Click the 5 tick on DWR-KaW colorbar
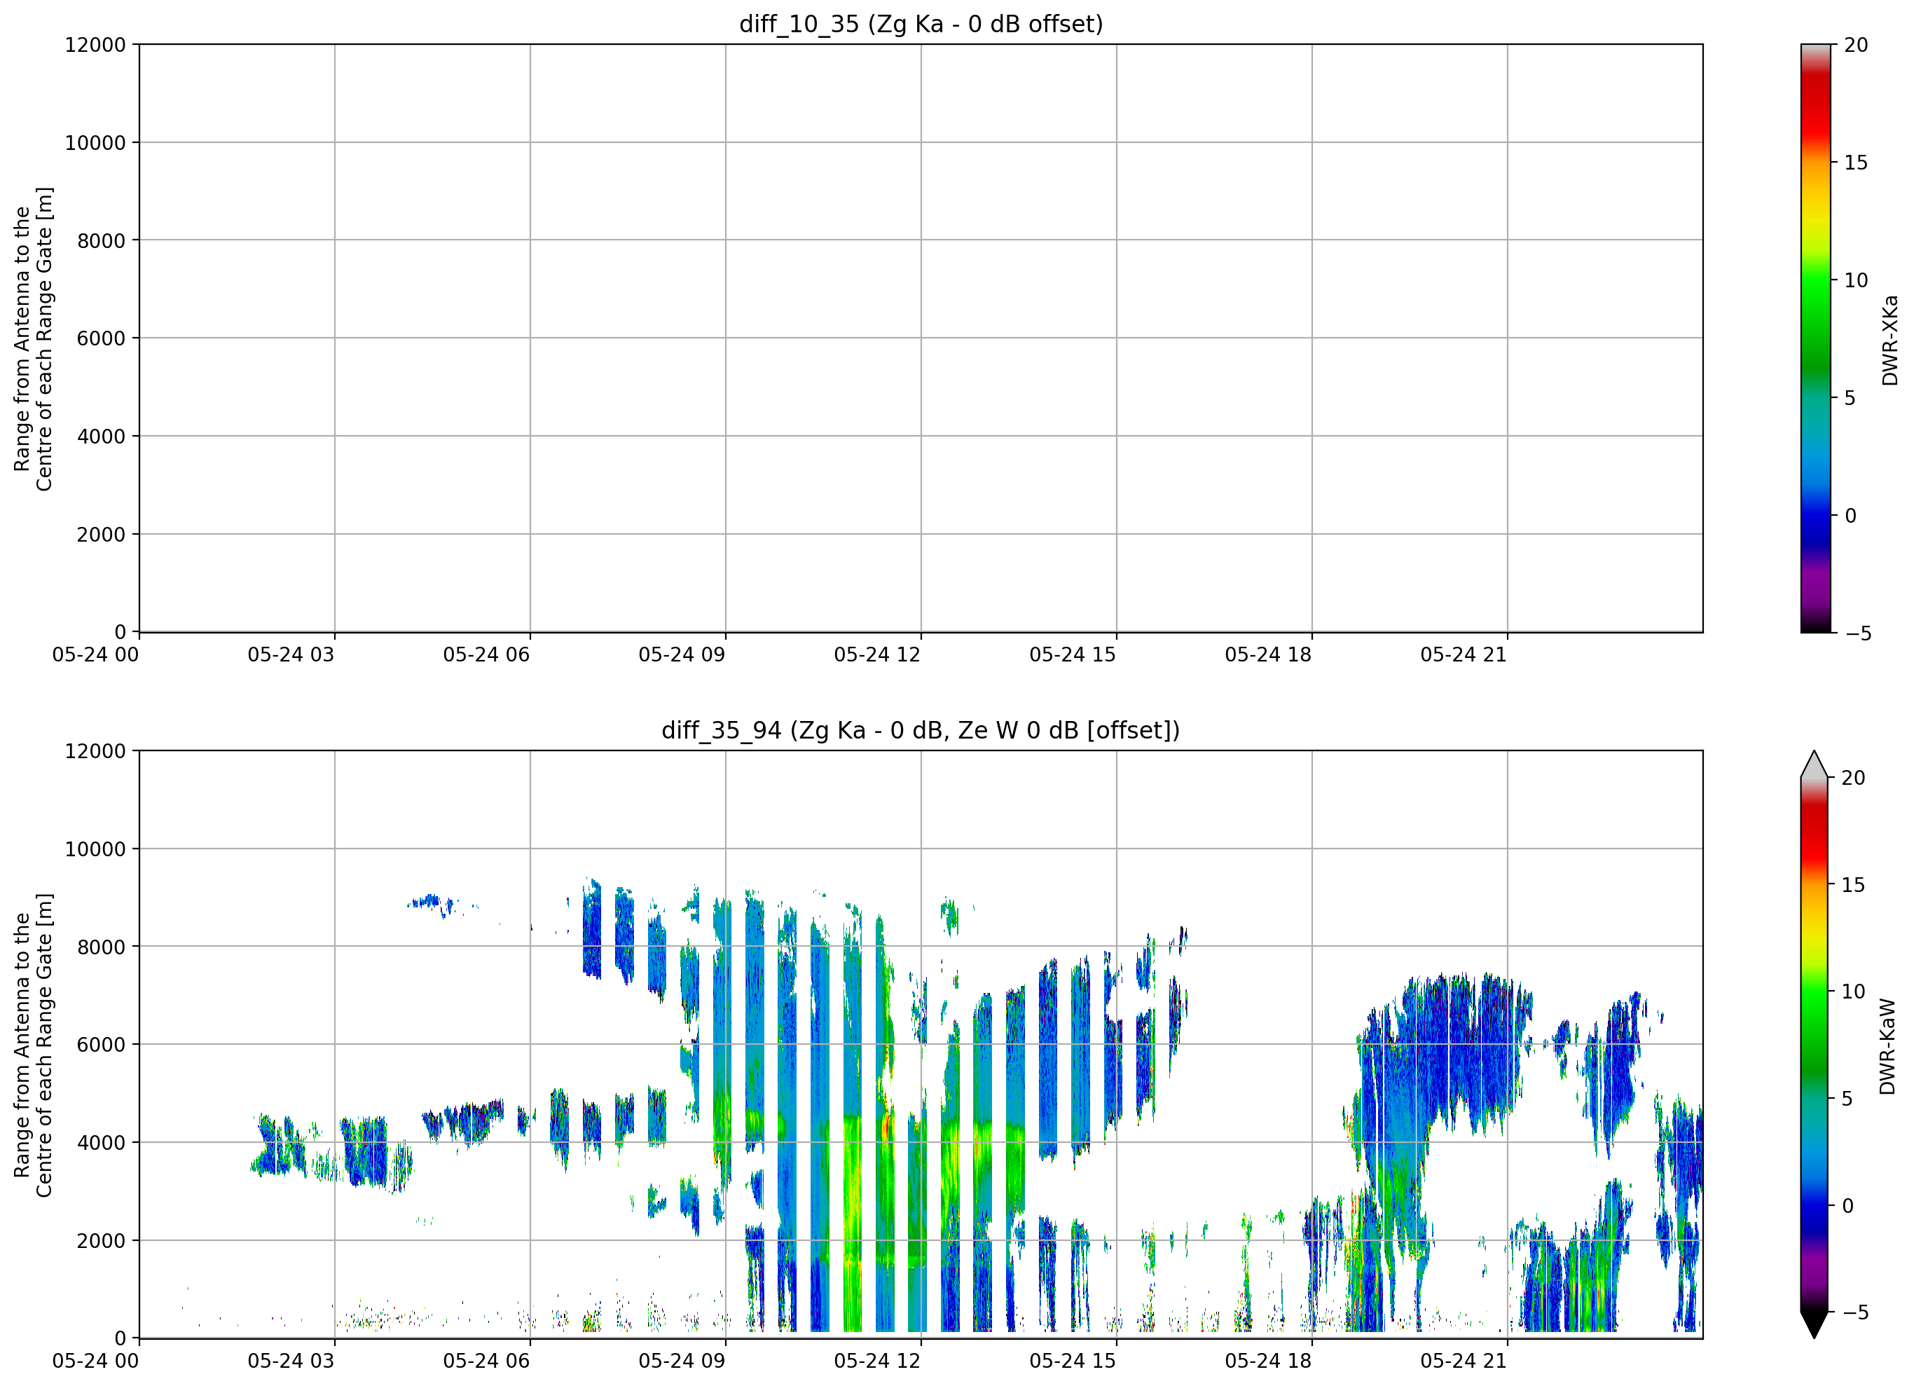1914x1386 pixels. click(1847, 1098)
